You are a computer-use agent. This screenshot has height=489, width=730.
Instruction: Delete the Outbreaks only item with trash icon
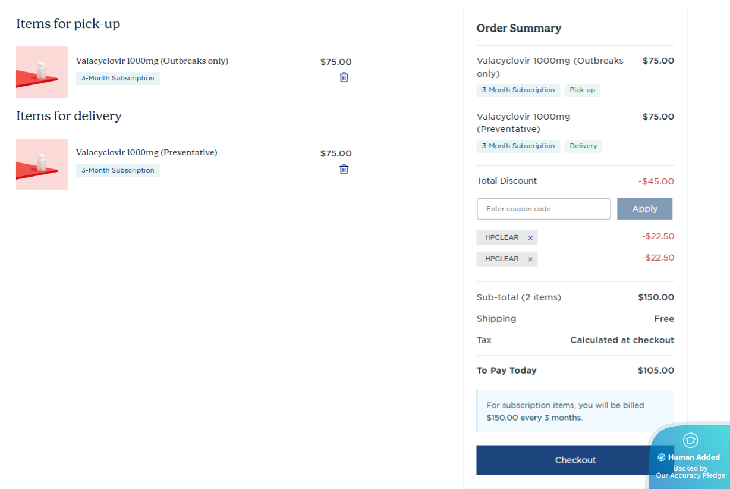(x=344, y=77)
